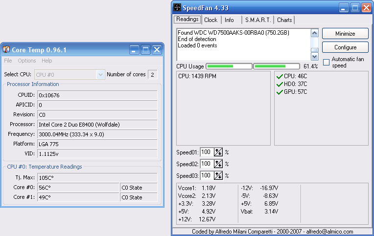
Task: Click the Speed03 spinner arrows
Action: (x=218, y=175)
